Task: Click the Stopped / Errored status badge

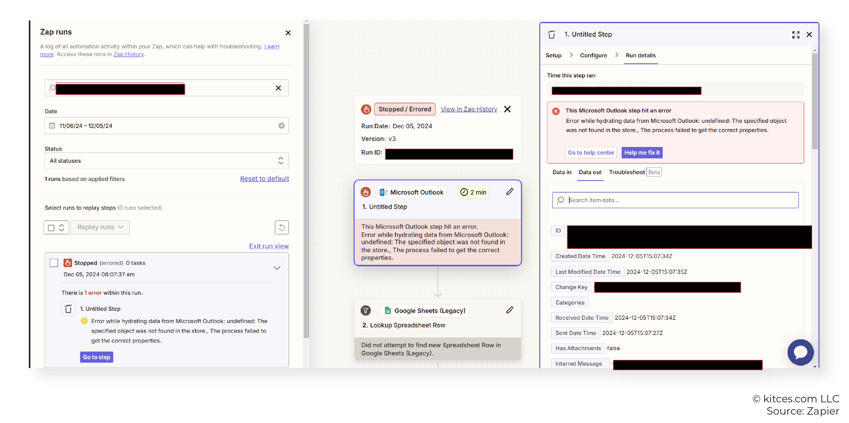Action: click(405, 109)
